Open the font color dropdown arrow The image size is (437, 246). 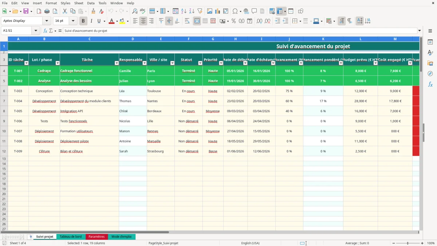click(x=117, y=21)
